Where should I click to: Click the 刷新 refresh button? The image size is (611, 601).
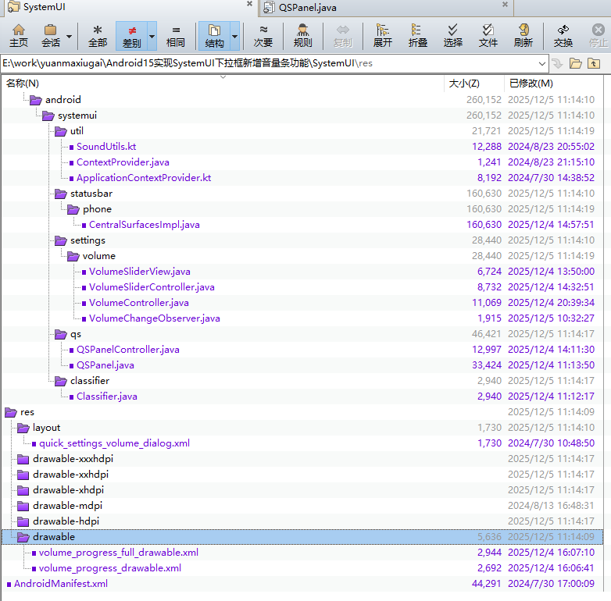(x=523, y=36)
